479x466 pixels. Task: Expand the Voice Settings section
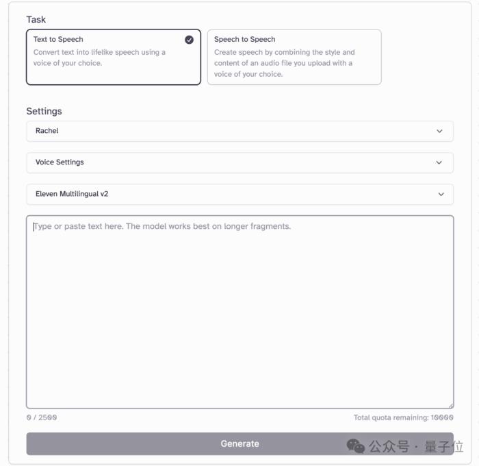(x=239, y=162)
